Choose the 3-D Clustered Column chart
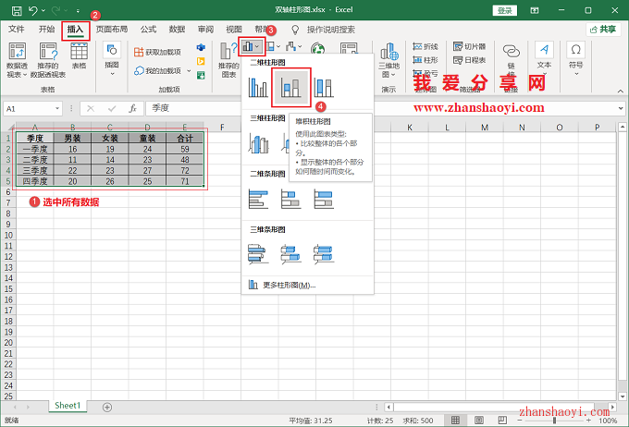 258,143
